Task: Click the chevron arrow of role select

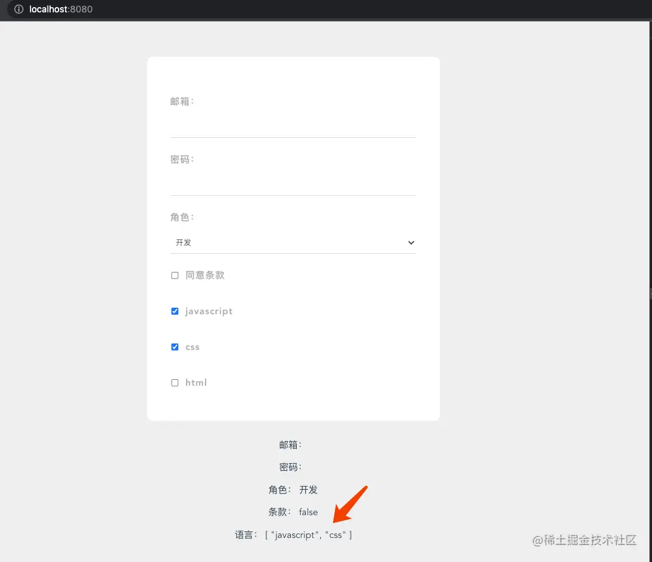Action: coord(411,243)
